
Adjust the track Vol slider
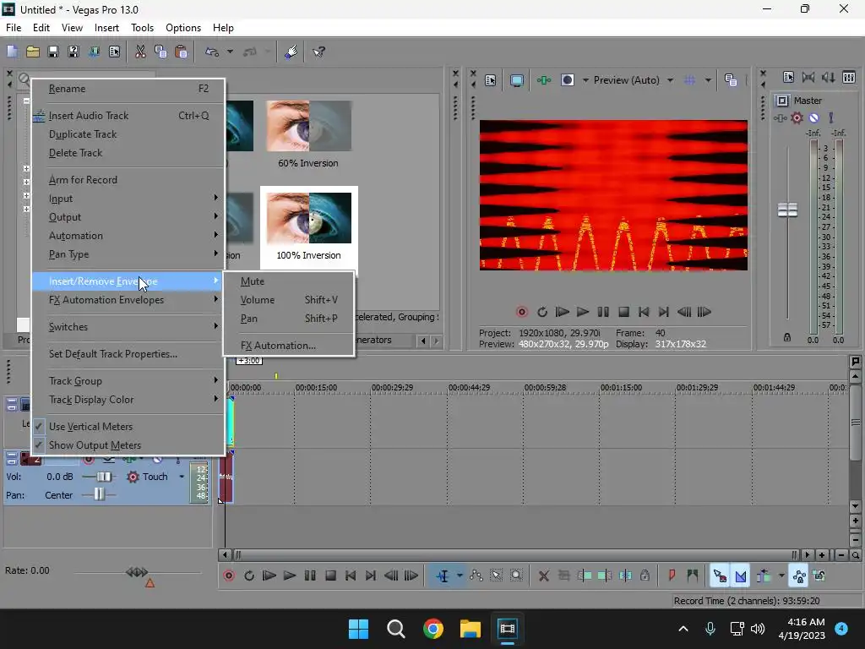pyautogui.click(x=103, y=477)
